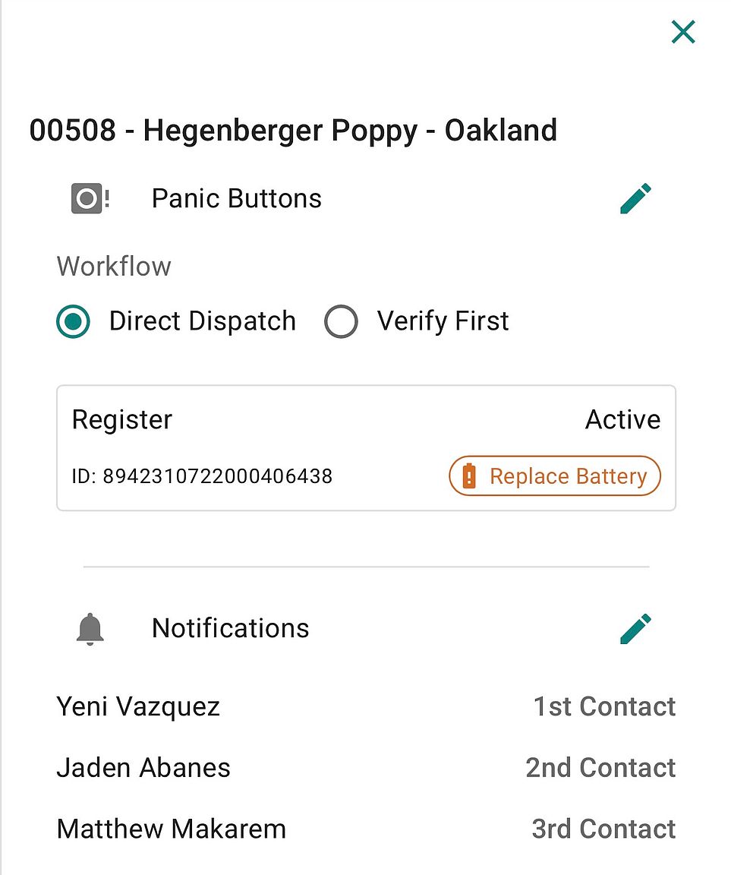Close the panel with the X icon
Screen dimensions: 731x875
click(x=683, y=32)
